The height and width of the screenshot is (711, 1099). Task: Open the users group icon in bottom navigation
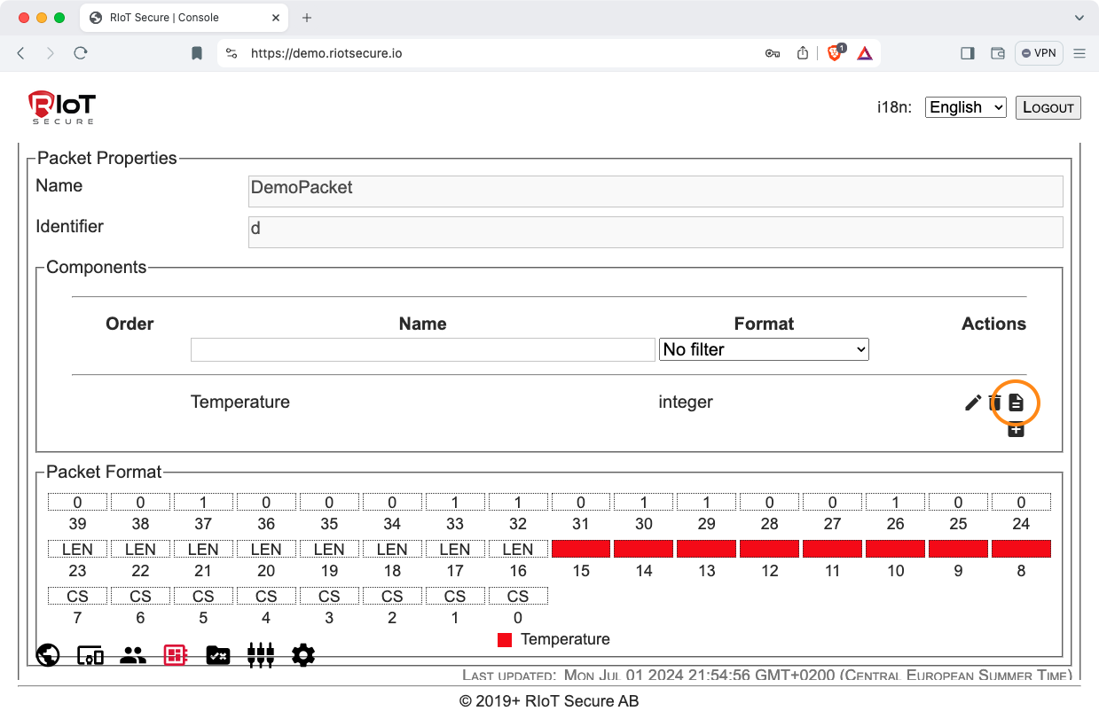point(133,655)
